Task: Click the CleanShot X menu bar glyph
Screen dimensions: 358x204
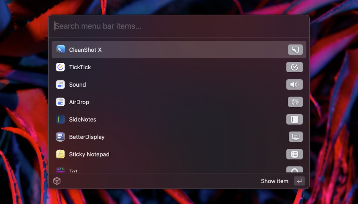Action: point(295,50)
